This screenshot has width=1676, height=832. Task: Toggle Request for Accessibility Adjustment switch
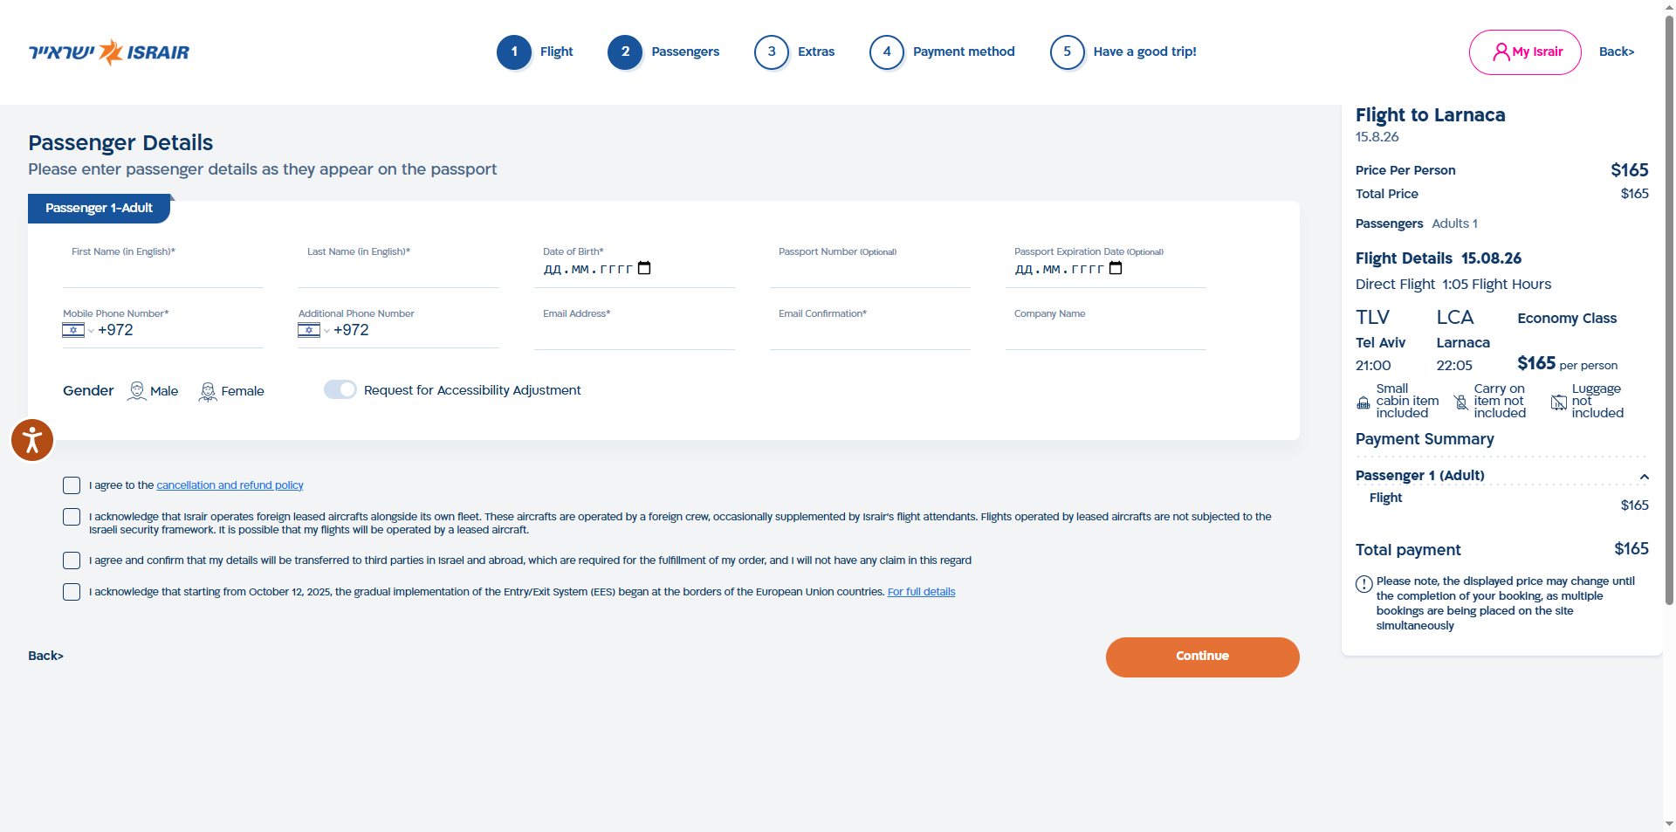340,389
